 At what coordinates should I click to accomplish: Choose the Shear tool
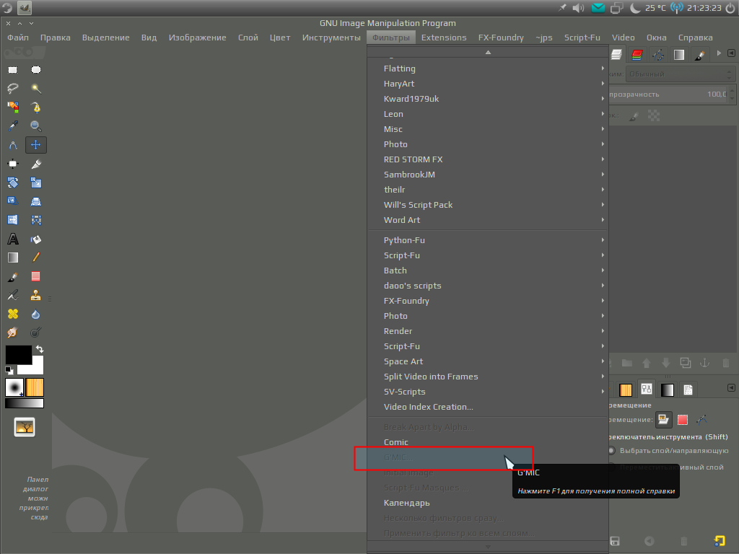13,202
